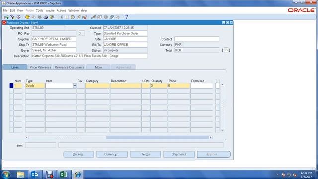Click the Quantity cell on line 1
Viewport: 318px width, 179px height.
click(x=159, y=86)
